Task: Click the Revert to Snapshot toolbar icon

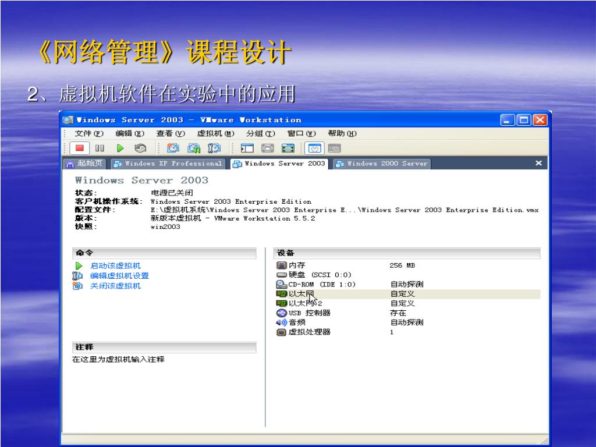Action: (x=193, y=148)
